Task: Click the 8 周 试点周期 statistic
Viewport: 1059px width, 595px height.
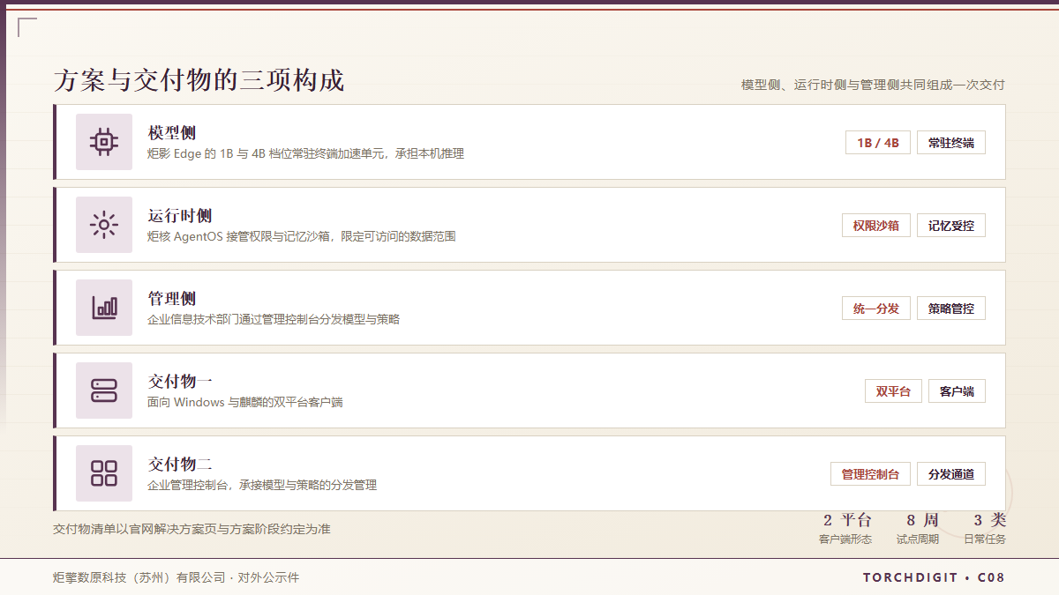Action: click(x=918, y=529)
